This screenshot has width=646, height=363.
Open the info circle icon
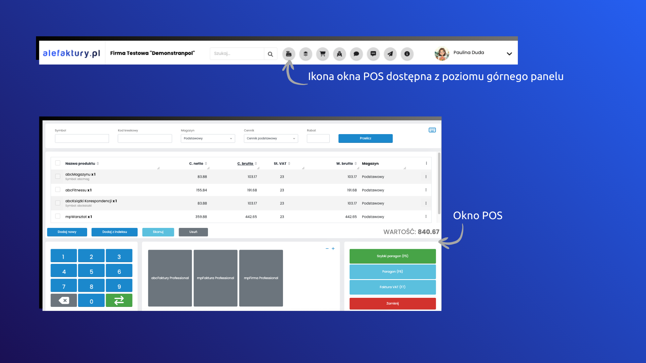coord(407,54)
